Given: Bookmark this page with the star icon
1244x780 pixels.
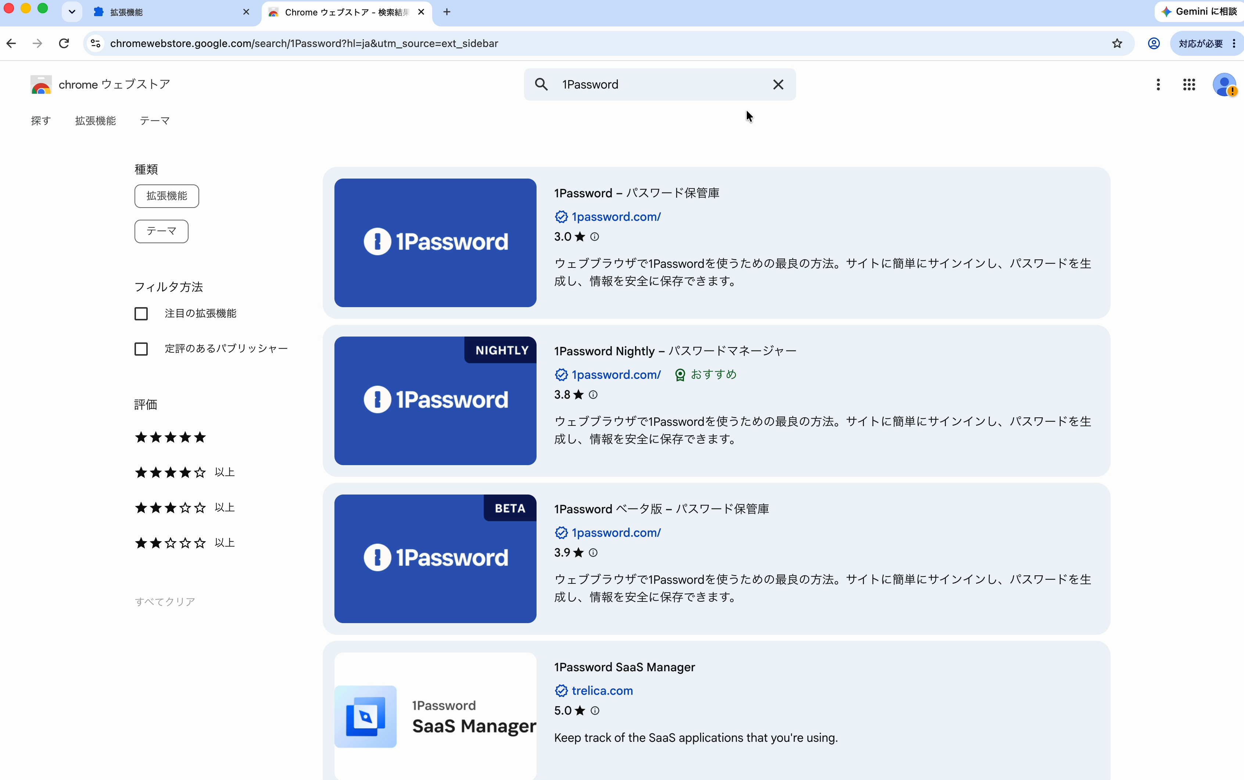Looking at the screenshot, I should tap(1117, 43).
